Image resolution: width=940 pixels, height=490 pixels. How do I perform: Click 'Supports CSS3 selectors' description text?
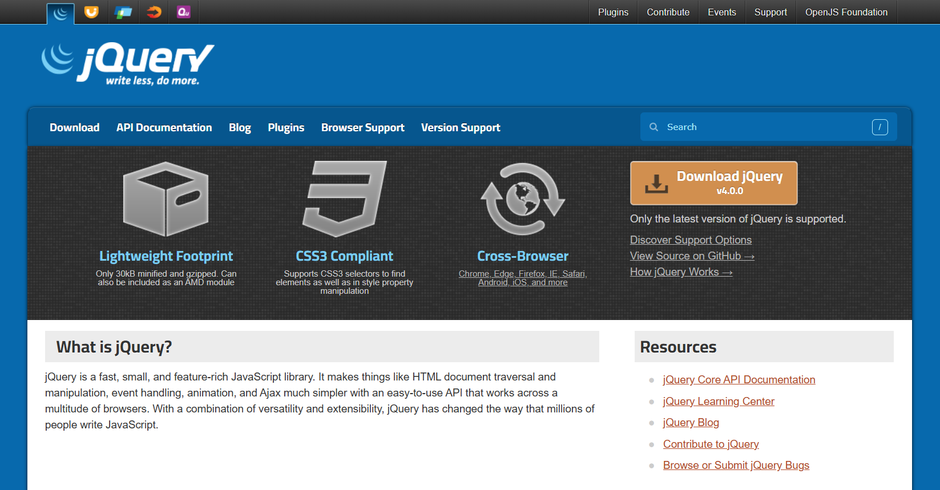point(345,282)
